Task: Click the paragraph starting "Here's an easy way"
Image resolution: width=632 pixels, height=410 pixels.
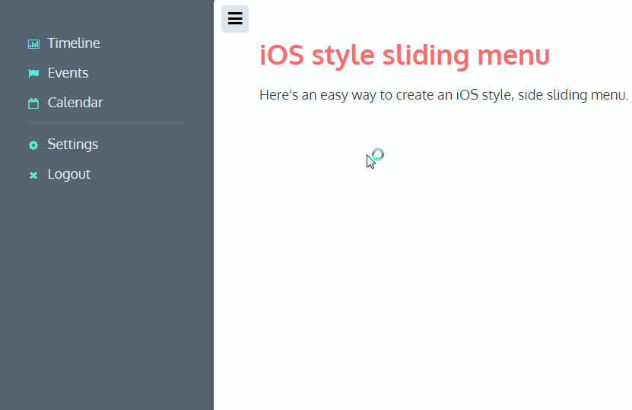Action: point(443,95)
